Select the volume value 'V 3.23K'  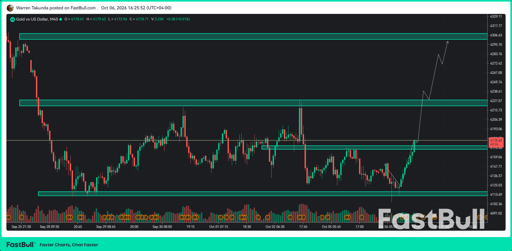[158, 19]
